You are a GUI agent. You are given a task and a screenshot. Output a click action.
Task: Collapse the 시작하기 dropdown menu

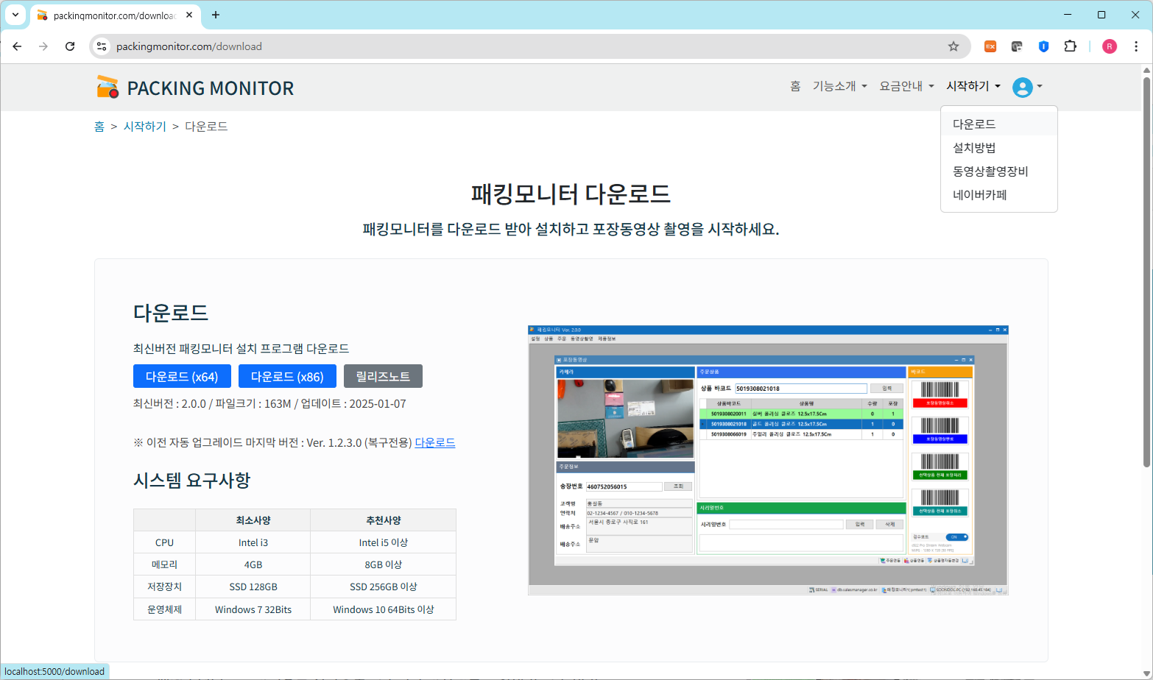click(x=973, y=86)
